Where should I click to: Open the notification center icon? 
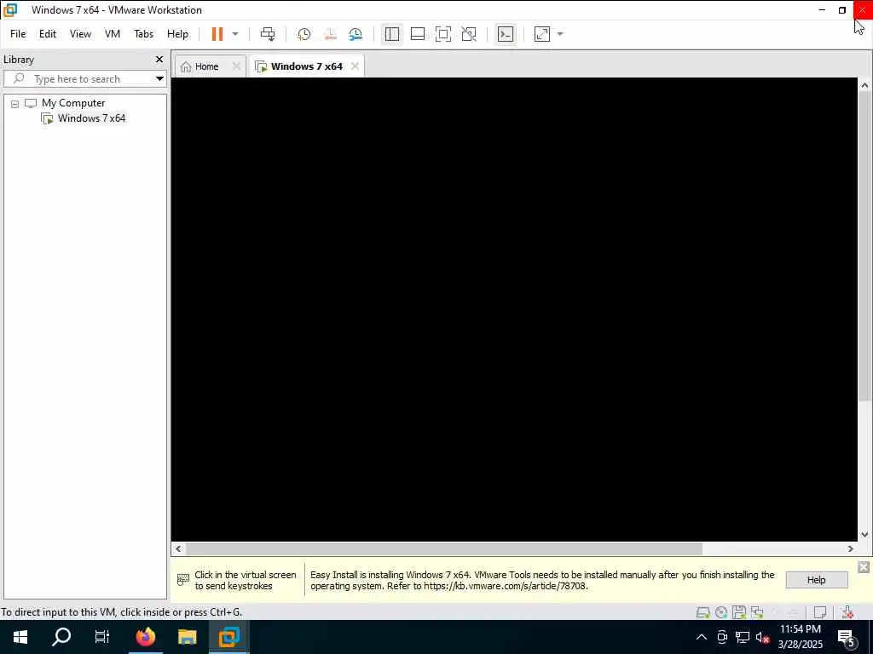point(847,637)
